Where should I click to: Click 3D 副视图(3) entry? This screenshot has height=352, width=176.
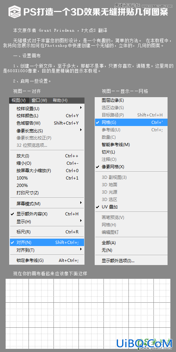click(x=131, y=177)
